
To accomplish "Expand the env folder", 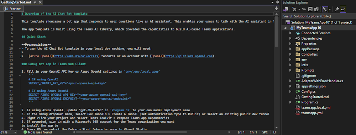I will click(290, 60).
